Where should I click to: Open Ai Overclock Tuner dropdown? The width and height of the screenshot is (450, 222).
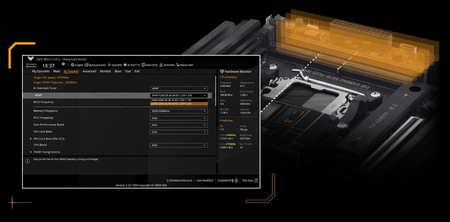coord(179,89)
